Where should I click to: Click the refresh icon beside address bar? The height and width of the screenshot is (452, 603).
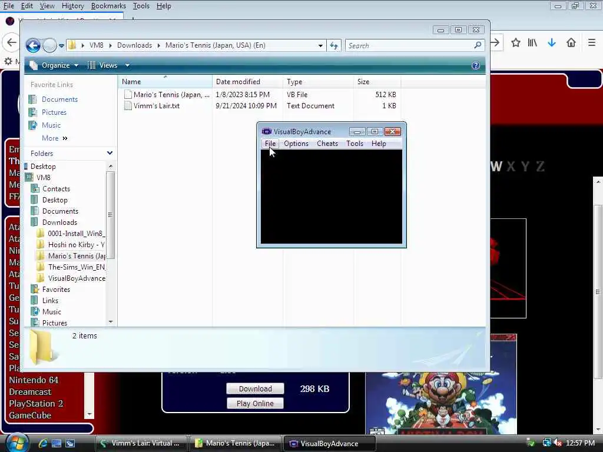tap(334, 45)
